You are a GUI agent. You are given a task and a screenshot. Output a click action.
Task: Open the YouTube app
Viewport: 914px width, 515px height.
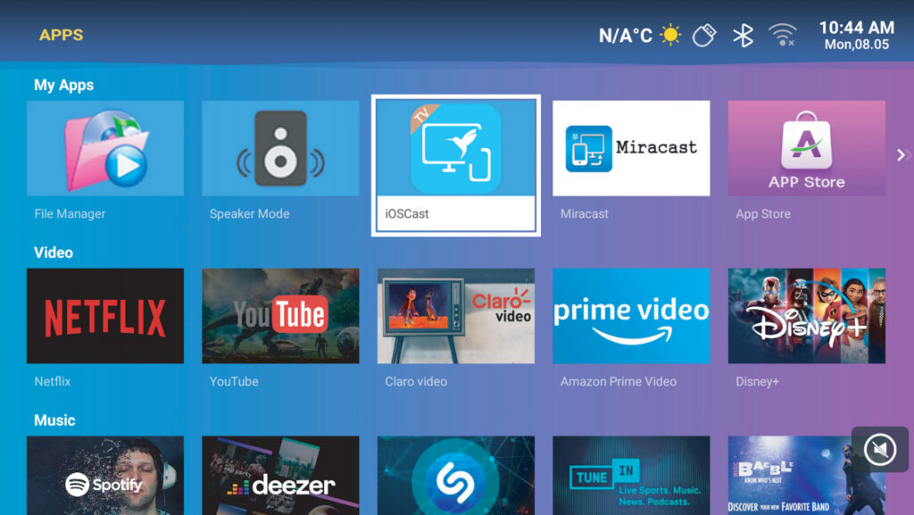tap(280, 316)
